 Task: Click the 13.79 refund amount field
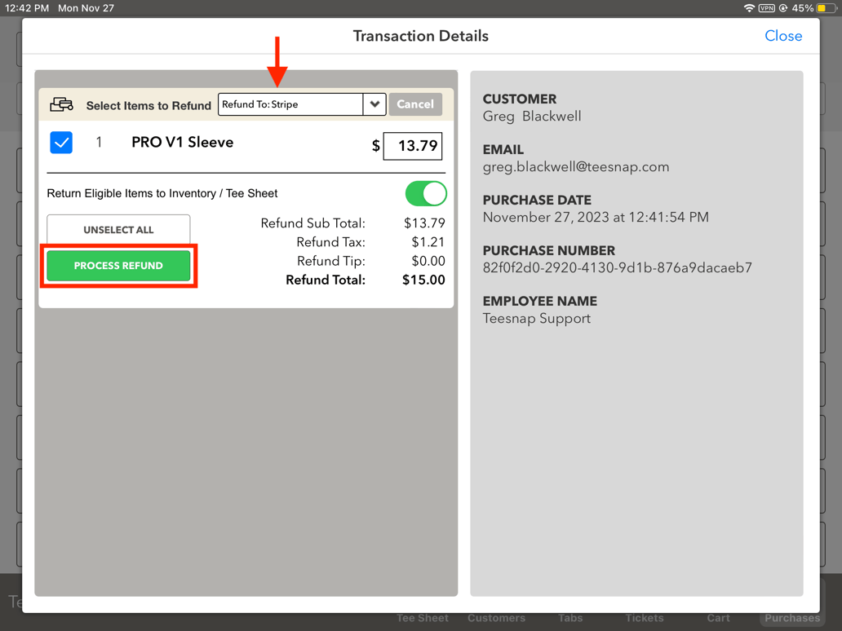click(413, 146)
